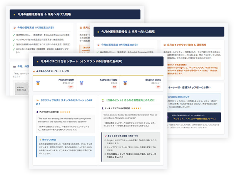Click the checkmark beside GWに向けた最新情報
Viewport: 234px width, 175px height.
[14, 49]
